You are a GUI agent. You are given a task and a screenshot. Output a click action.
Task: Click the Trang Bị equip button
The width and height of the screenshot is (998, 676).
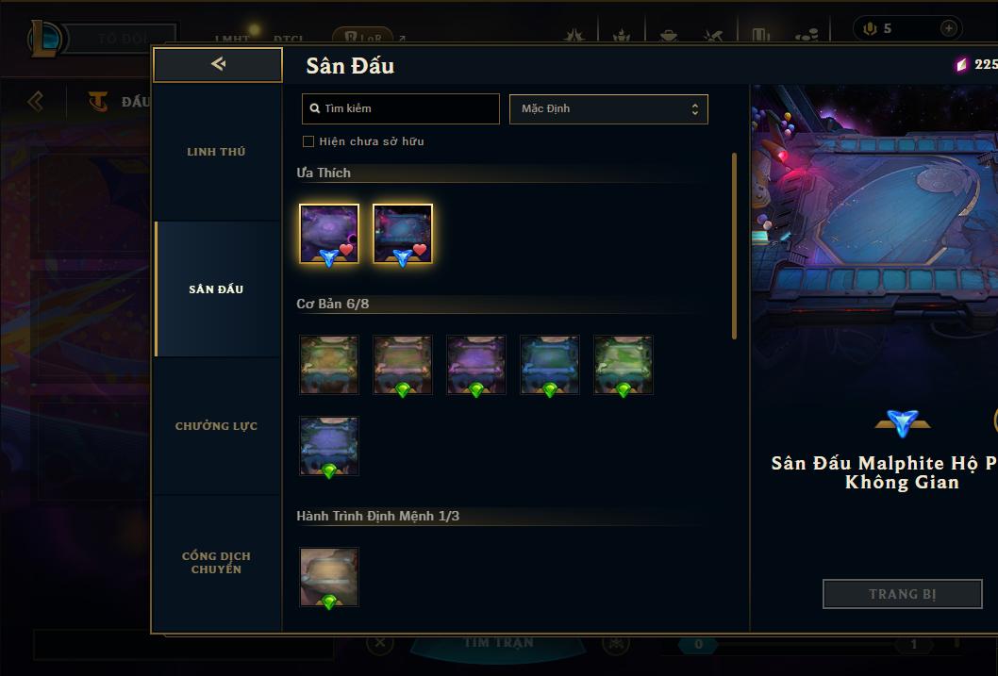[903, 594]
